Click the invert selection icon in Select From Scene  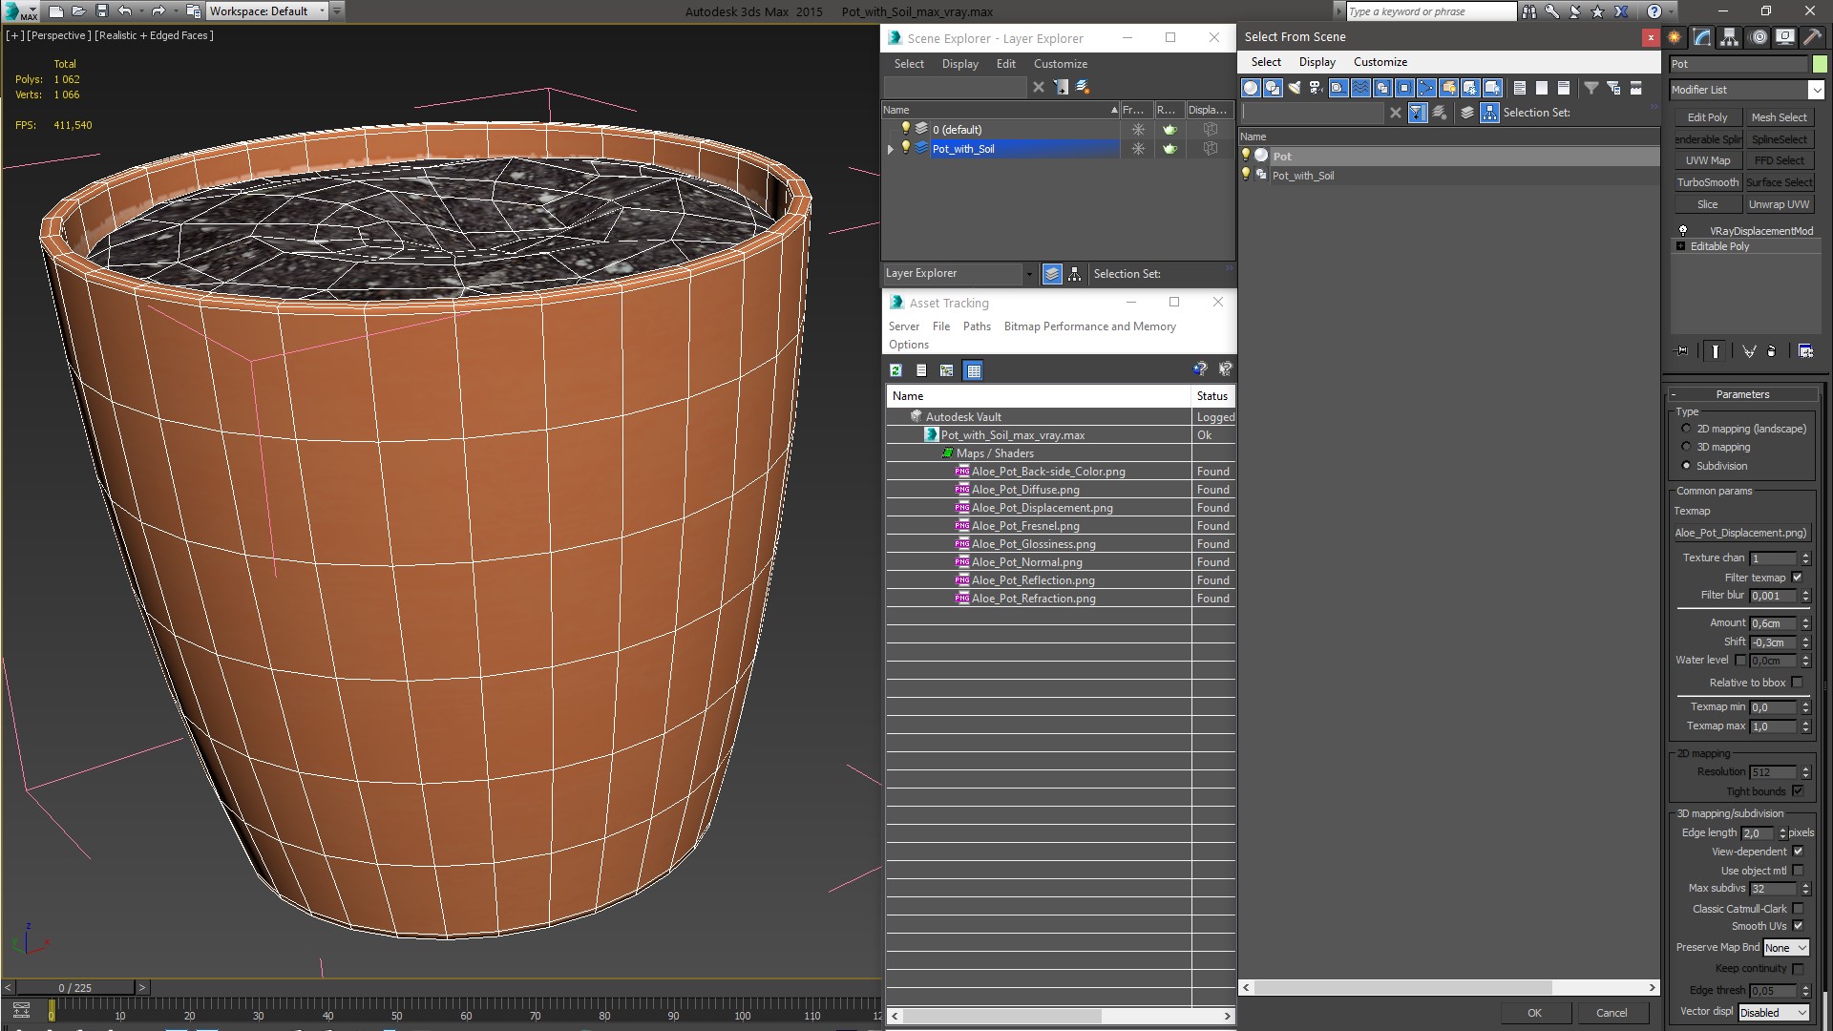(1564, 88)
